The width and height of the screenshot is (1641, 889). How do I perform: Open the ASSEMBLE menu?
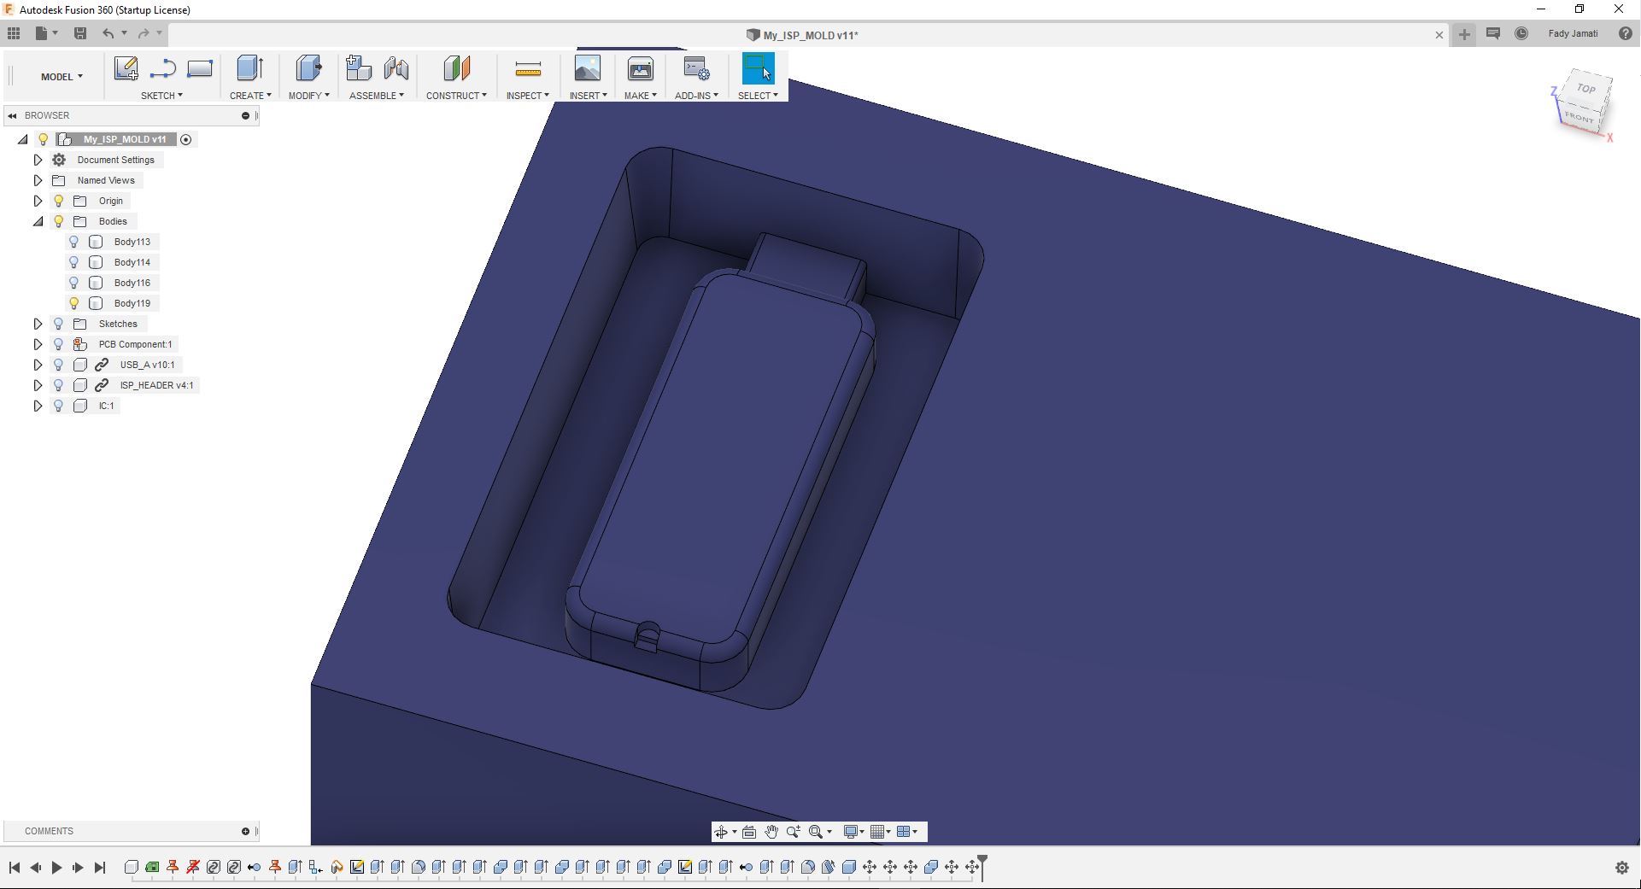377,96
